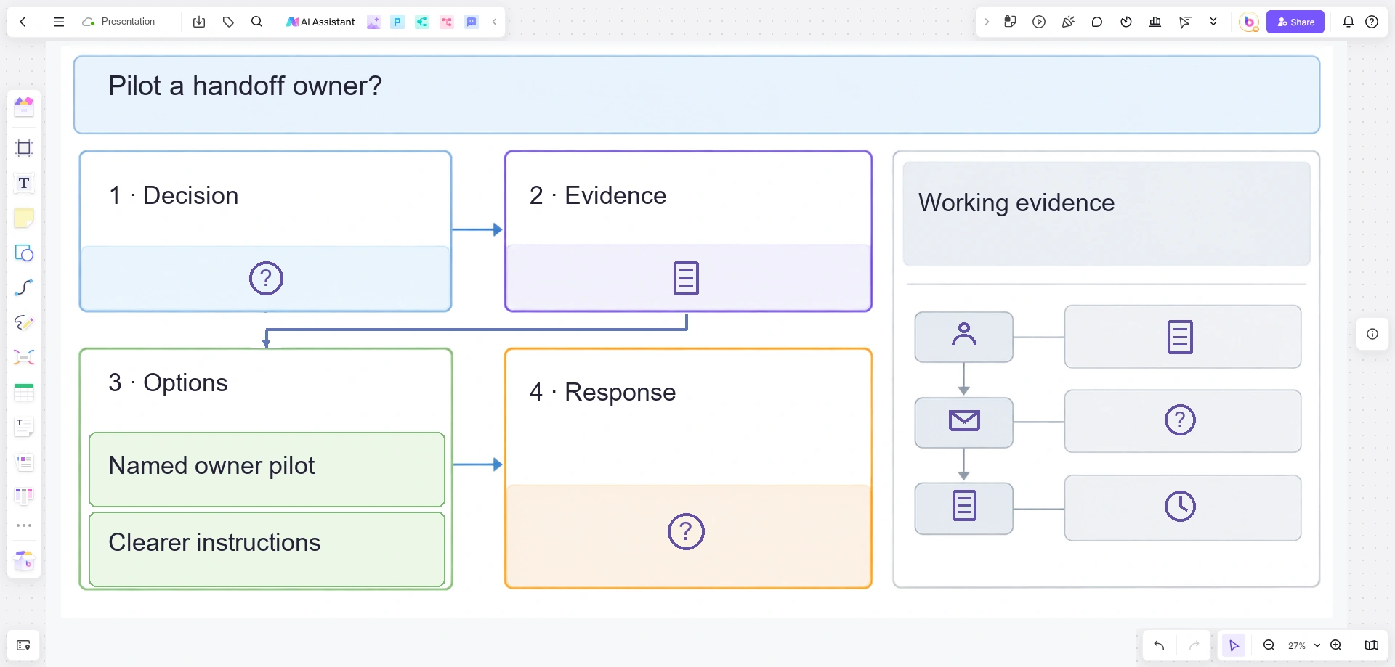Open the templates icon in sidebar
1395x667 pixels.
pos(24,107)
